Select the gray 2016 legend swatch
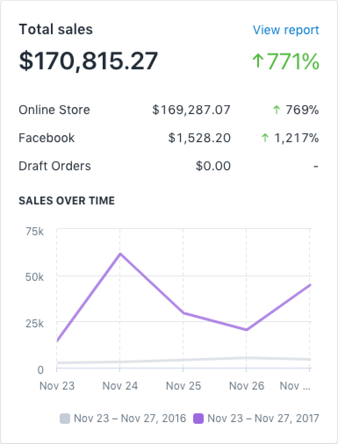338x444 pixels. tap(65, 418)
